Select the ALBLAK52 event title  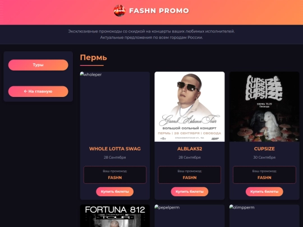click(x=190, y=149)
